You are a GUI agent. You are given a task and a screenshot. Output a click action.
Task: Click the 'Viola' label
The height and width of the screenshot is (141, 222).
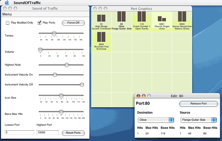pyautogui.click(x=162, y=29)
